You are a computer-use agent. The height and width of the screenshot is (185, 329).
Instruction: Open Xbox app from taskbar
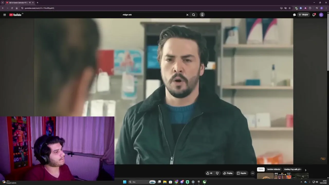tap(204, 182)
